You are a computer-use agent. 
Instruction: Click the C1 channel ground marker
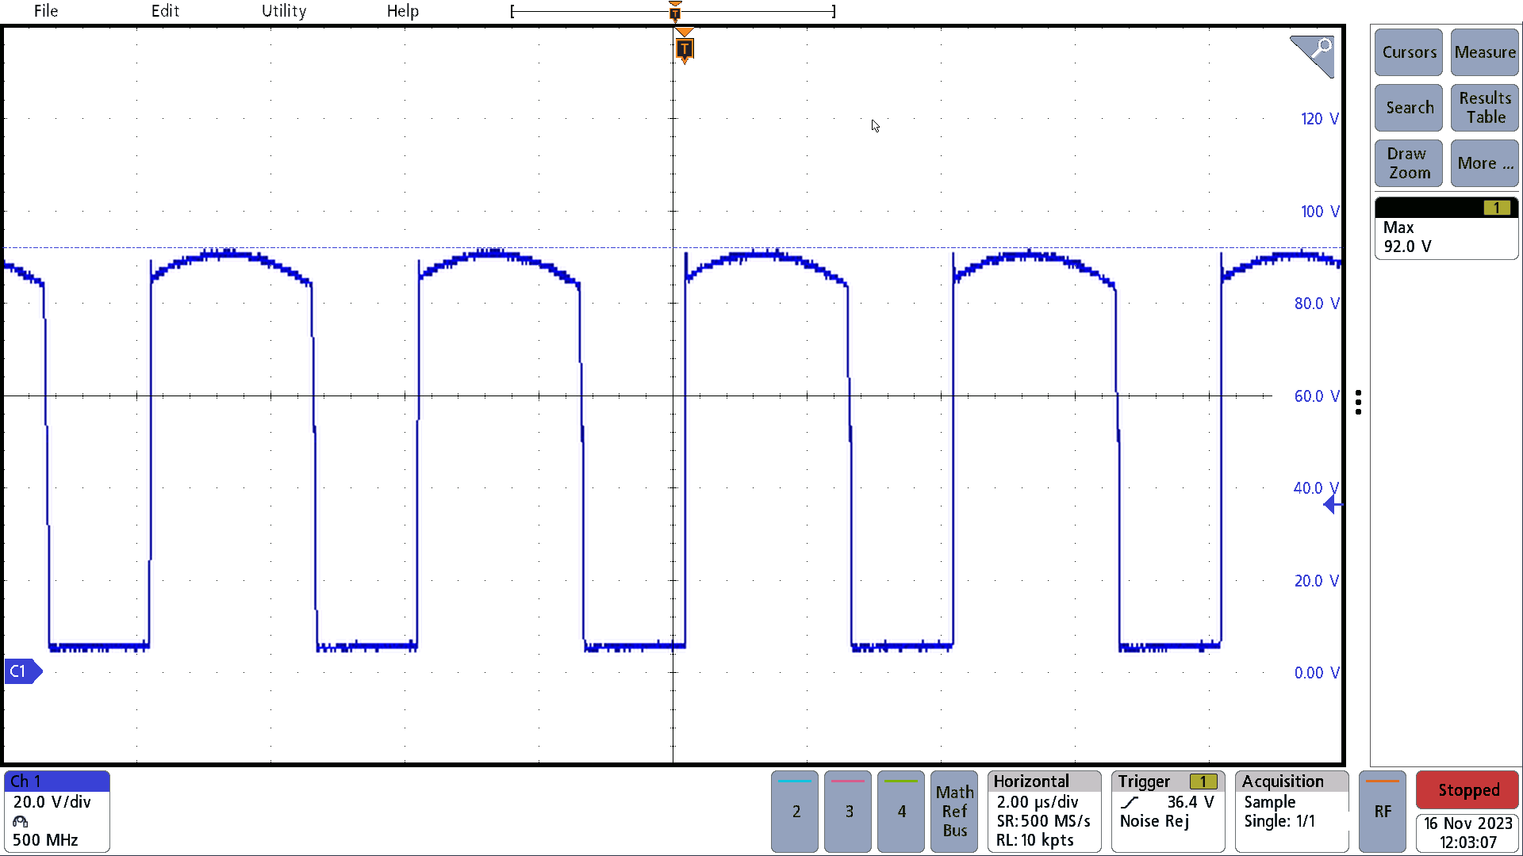(22, 671)
